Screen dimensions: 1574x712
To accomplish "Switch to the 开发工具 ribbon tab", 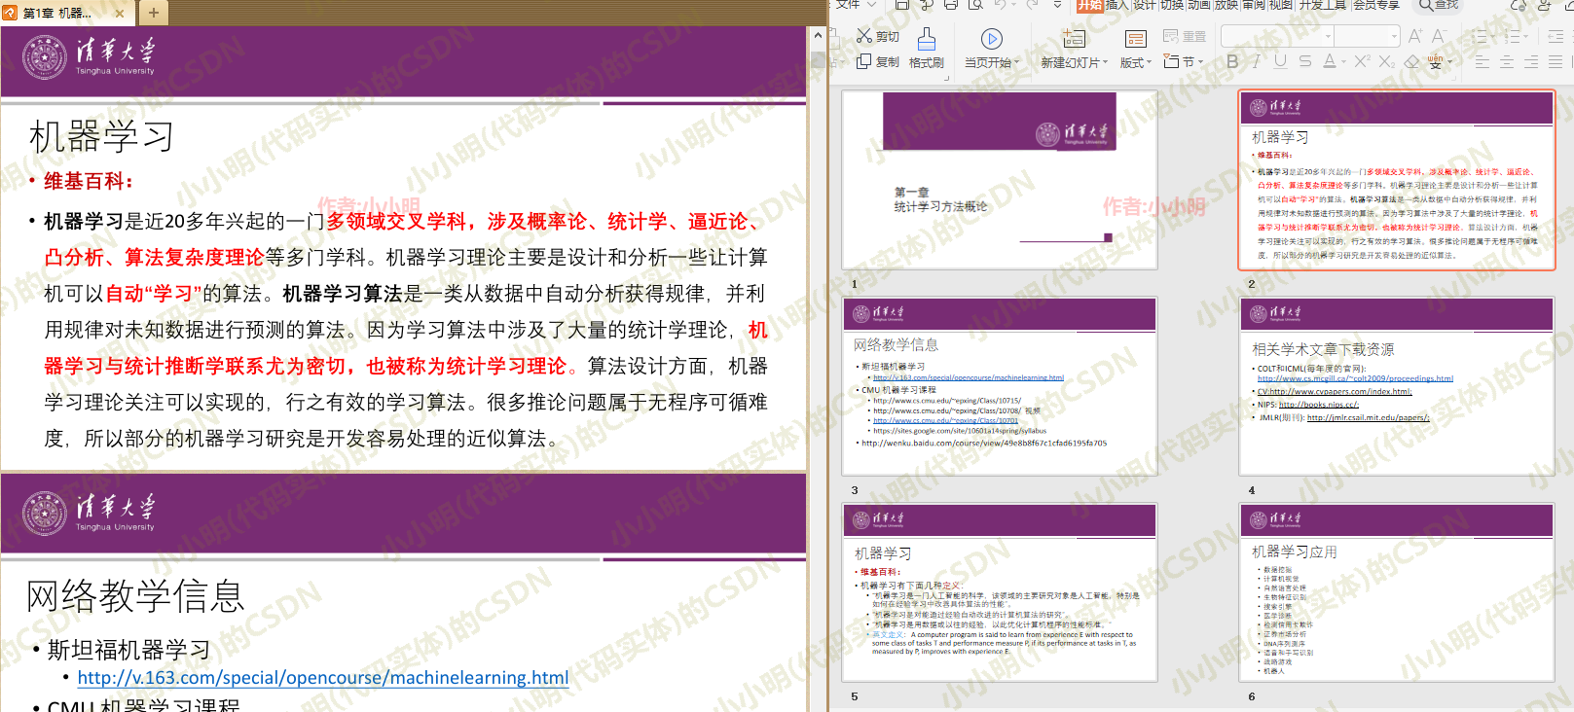I will tap(1323, 5).
